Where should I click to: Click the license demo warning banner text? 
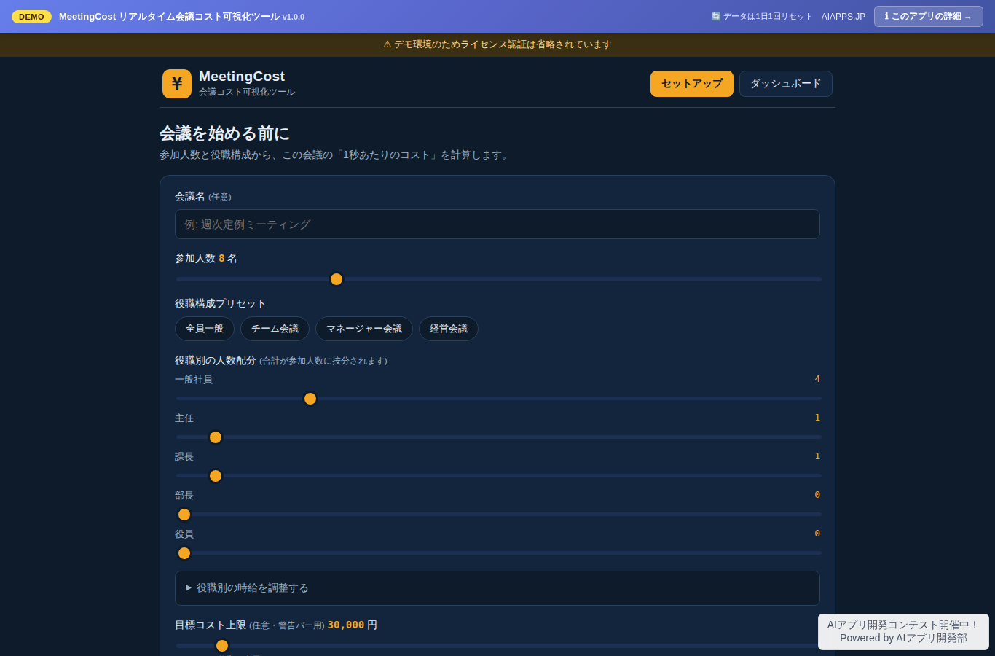coord(497,44)
